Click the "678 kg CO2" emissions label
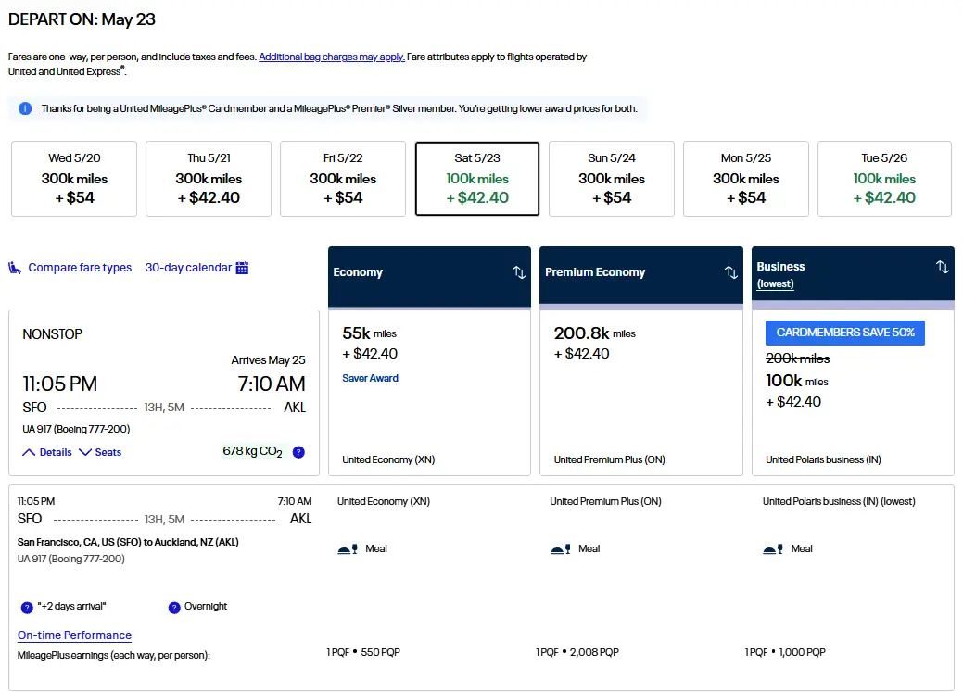 252,451
